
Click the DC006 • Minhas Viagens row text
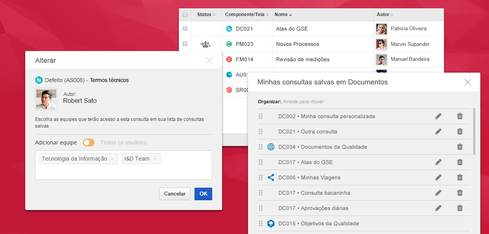click(309, 177)
